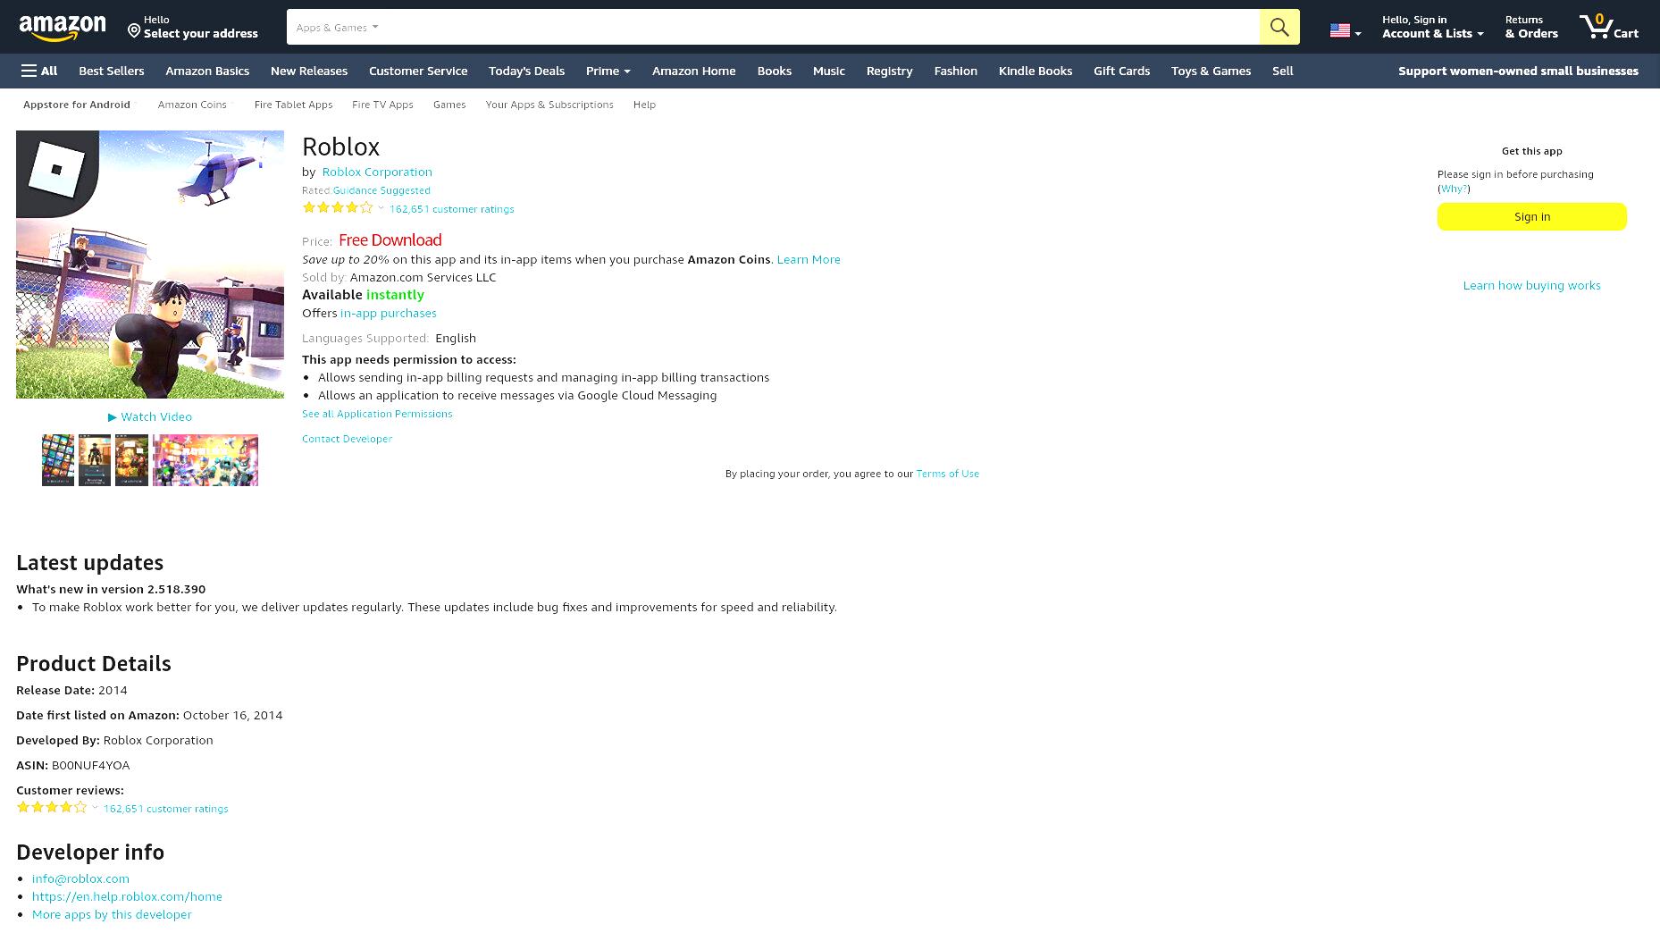Open Your Apps & Subscriptions

(549, 105)
